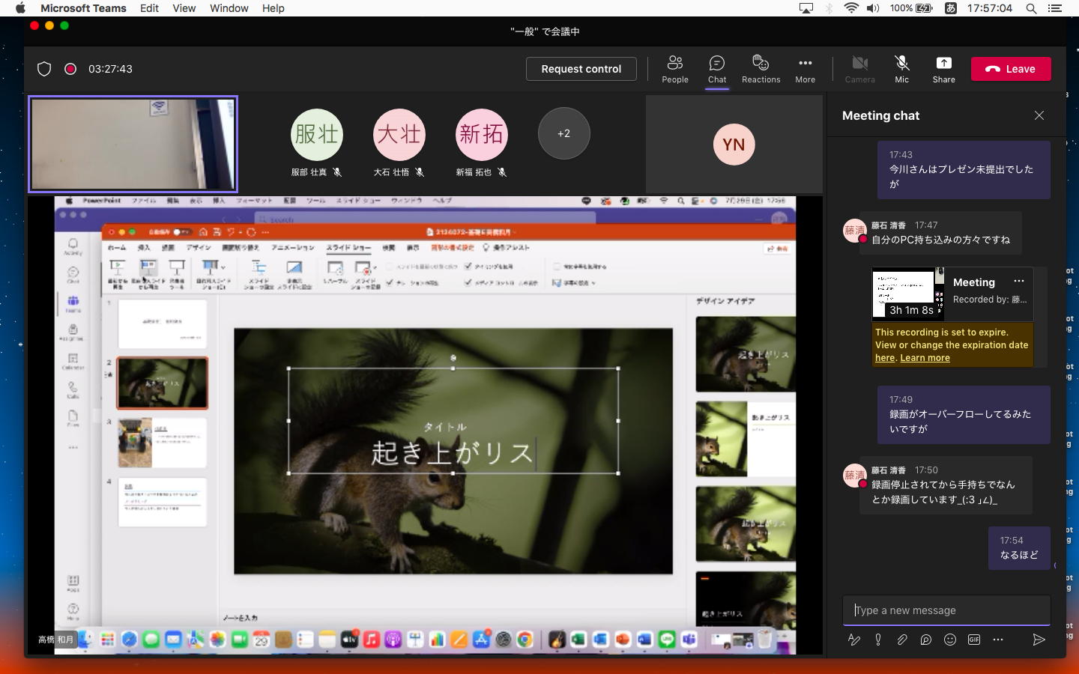
Task: Open the Meeting recording card options ellipsis
Action: coord(1019,282)
